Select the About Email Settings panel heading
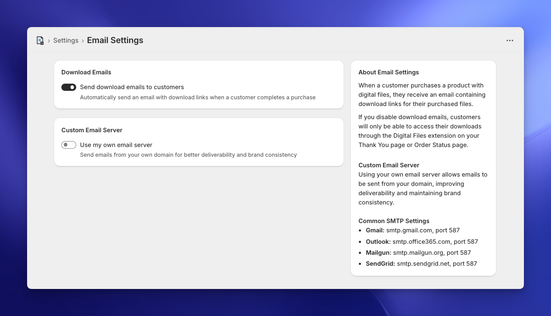 (x=388, y=72)
